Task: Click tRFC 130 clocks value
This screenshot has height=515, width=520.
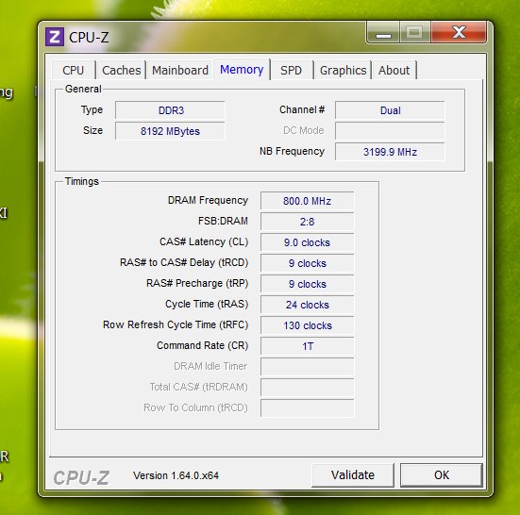Action: tap(307, 325)
